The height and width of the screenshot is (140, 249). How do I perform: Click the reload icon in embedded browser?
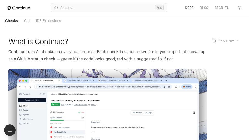30,87
